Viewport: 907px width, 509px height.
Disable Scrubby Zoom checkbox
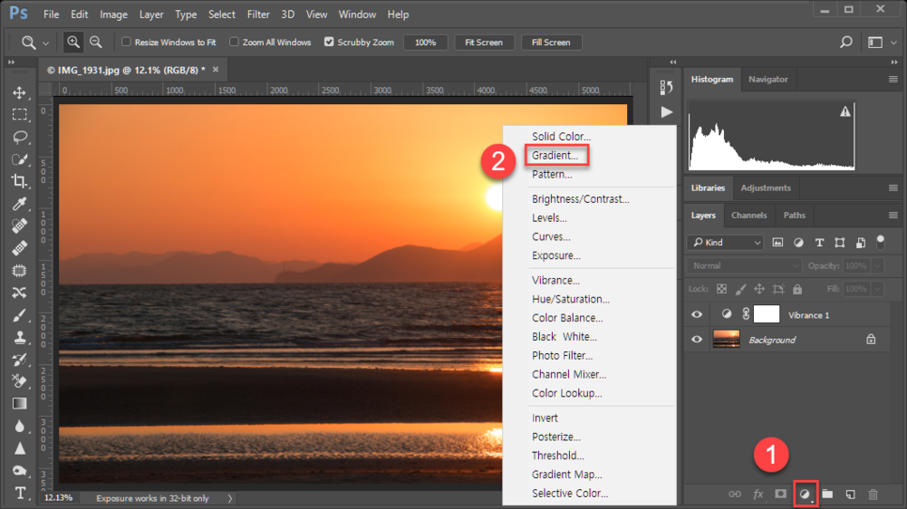click(x=329, y=41)
